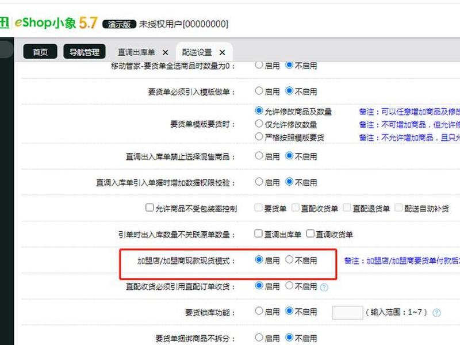The image size is (460, 345).
Task: Open help icon beside 直配收货必须引用直配订单收货
Action: [324, 287]
